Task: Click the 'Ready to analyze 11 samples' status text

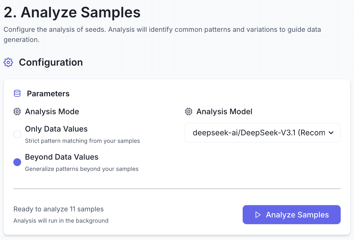Action: 58,209
